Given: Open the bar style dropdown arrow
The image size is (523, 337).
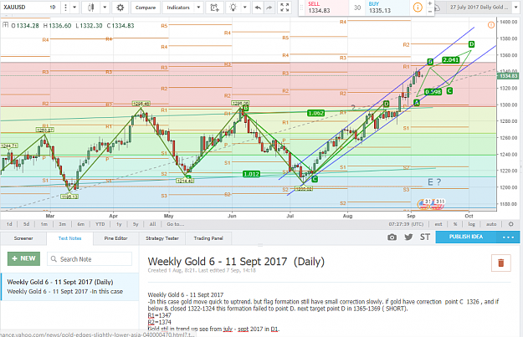Looking at the screenshot, I should (105, 8).
